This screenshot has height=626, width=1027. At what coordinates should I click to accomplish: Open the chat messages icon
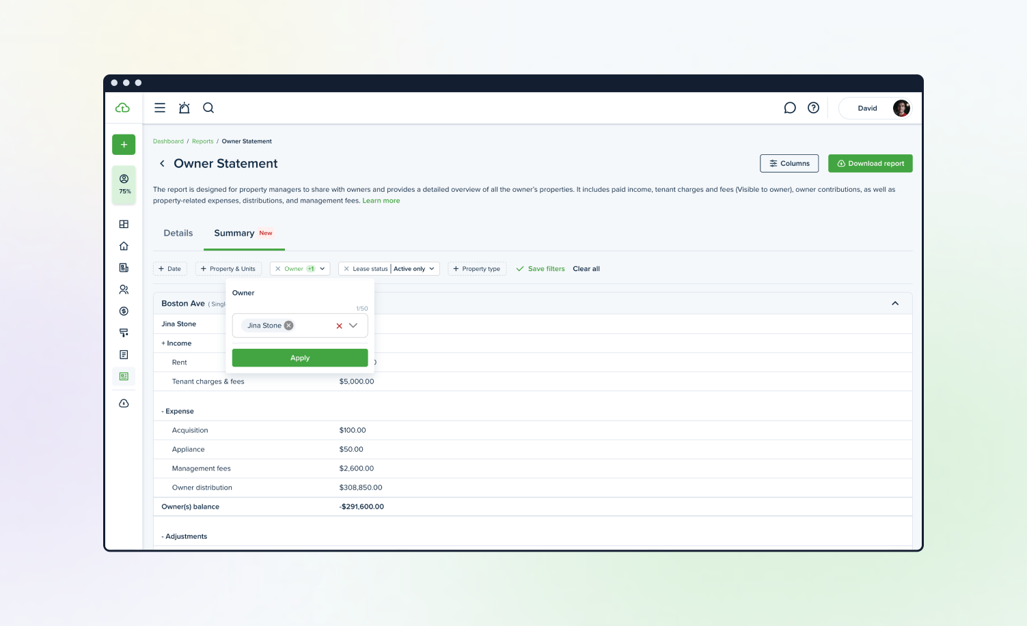click(x=790, y=108)
